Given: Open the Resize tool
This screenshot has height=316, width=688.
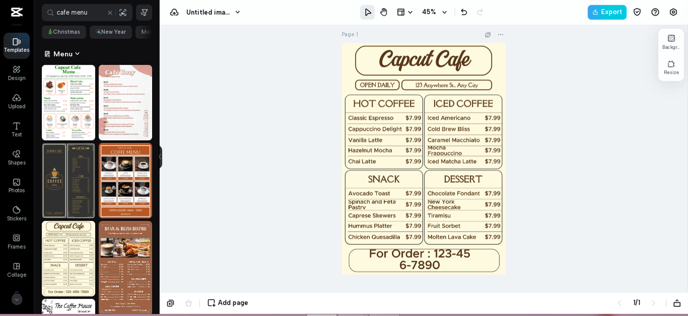Looking at the screenshot, I should click(671, 67).
